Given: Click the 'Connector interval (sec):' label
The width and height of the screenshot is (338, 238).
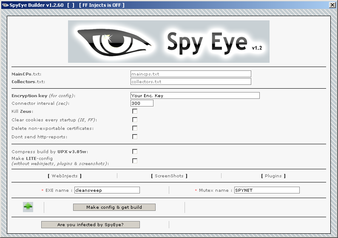Looking at the screenshot, I should tap(40, 103).
